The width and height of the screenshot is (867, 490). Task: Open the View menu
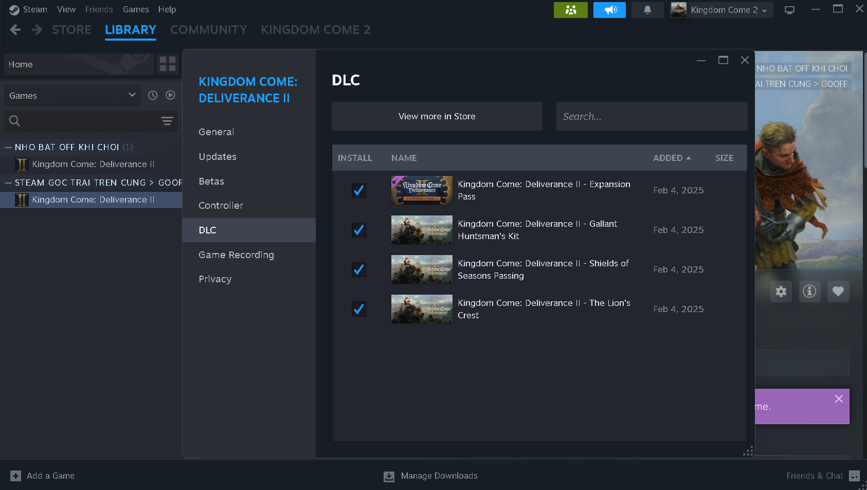point(66,9)
